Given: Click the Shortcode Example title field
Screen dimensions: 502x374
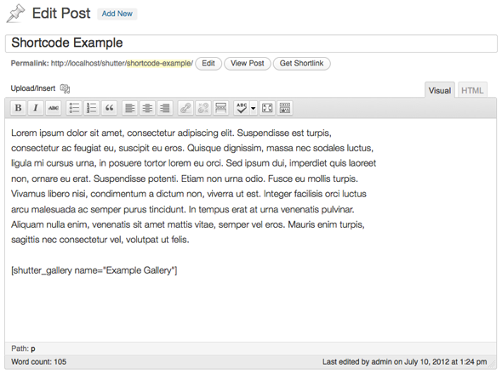Looking at the screenshot, I should 251,43.
